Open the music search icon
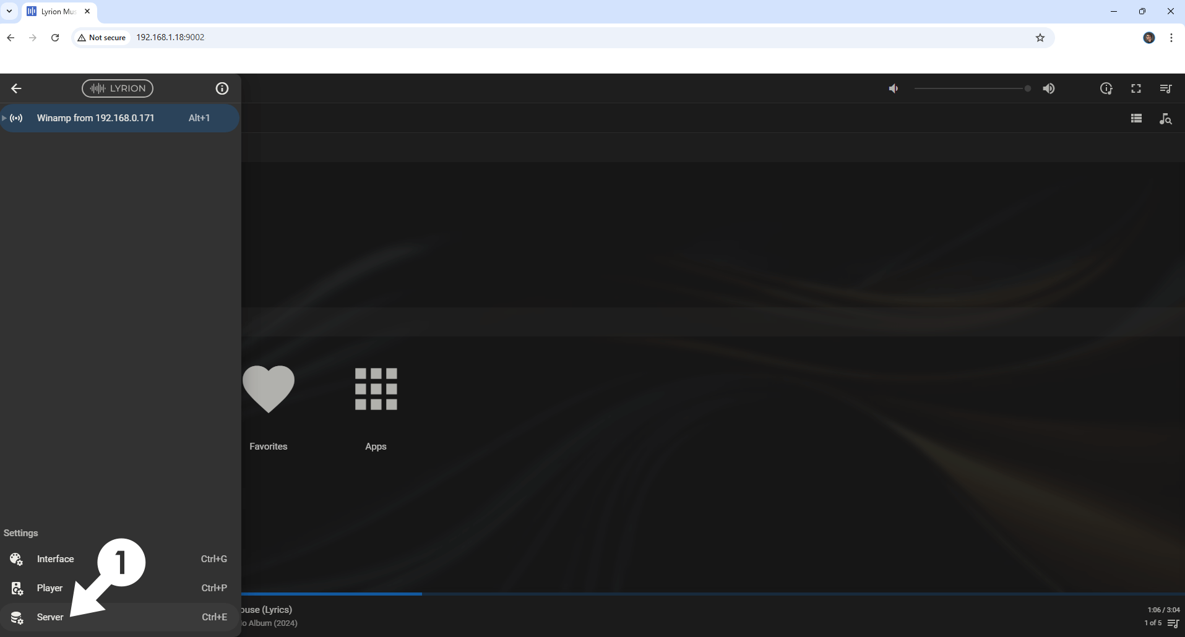 coord(1165,118)
